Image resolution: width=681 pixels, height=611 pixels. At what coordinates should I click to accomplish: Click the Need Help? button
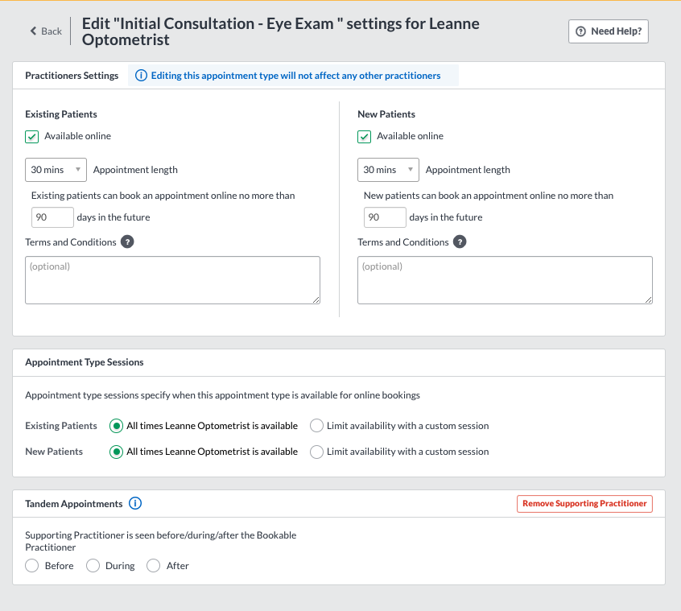(609, 31)
